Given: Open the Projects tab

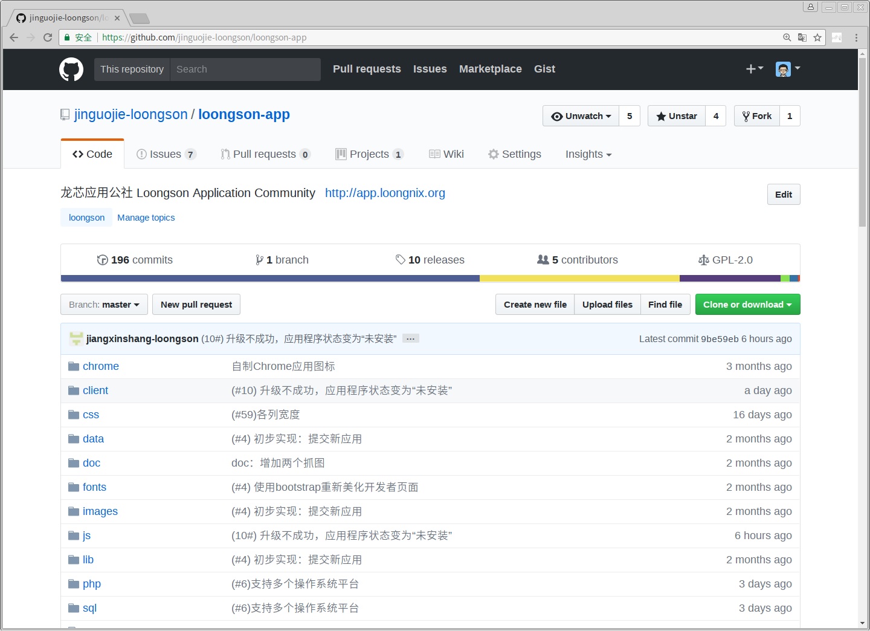Looking at the screenshot, I should click(369, 154).
